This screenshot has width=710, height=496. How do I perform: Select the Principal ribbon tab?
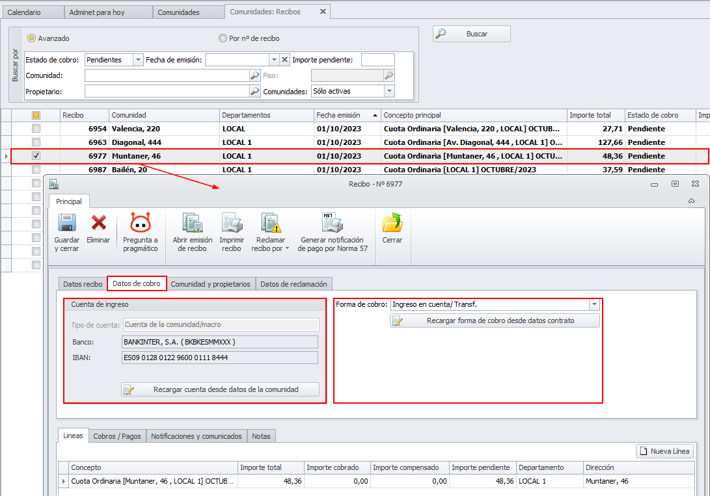click(69, 202)
